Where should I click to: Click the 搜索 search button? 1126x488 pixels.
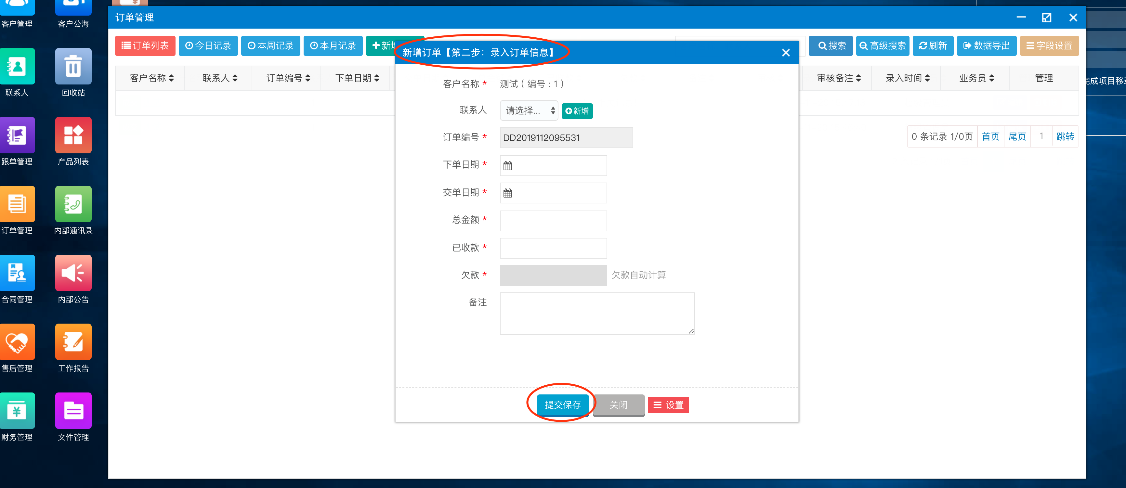pos(831,46)
